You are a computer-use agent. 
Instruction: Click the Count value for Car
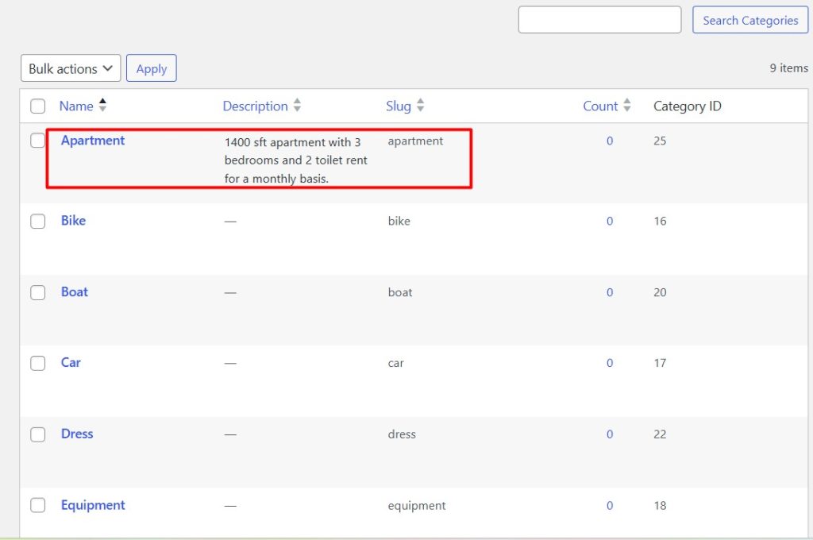pyautogui.click(x=610, y=363)
